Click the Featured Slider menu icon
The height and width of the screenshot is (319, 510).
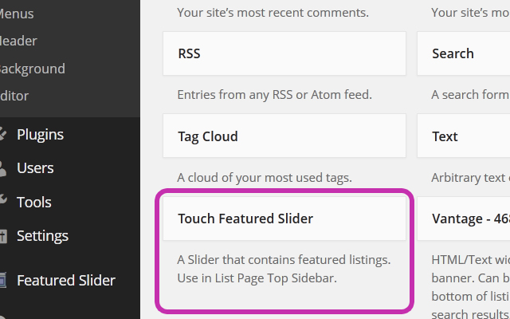(x=2, y=280)
